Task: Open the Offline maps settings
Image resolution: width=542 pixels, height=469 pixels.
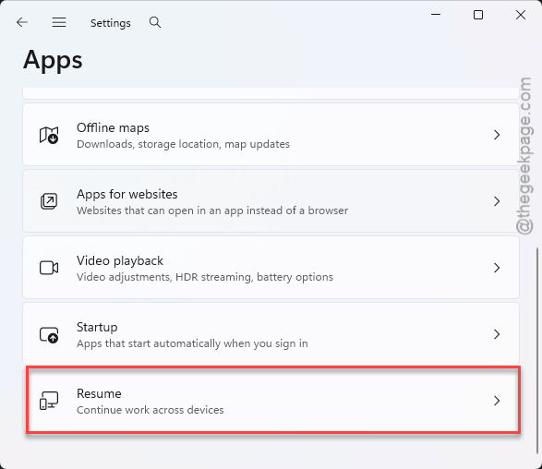Action: [271, 135]
